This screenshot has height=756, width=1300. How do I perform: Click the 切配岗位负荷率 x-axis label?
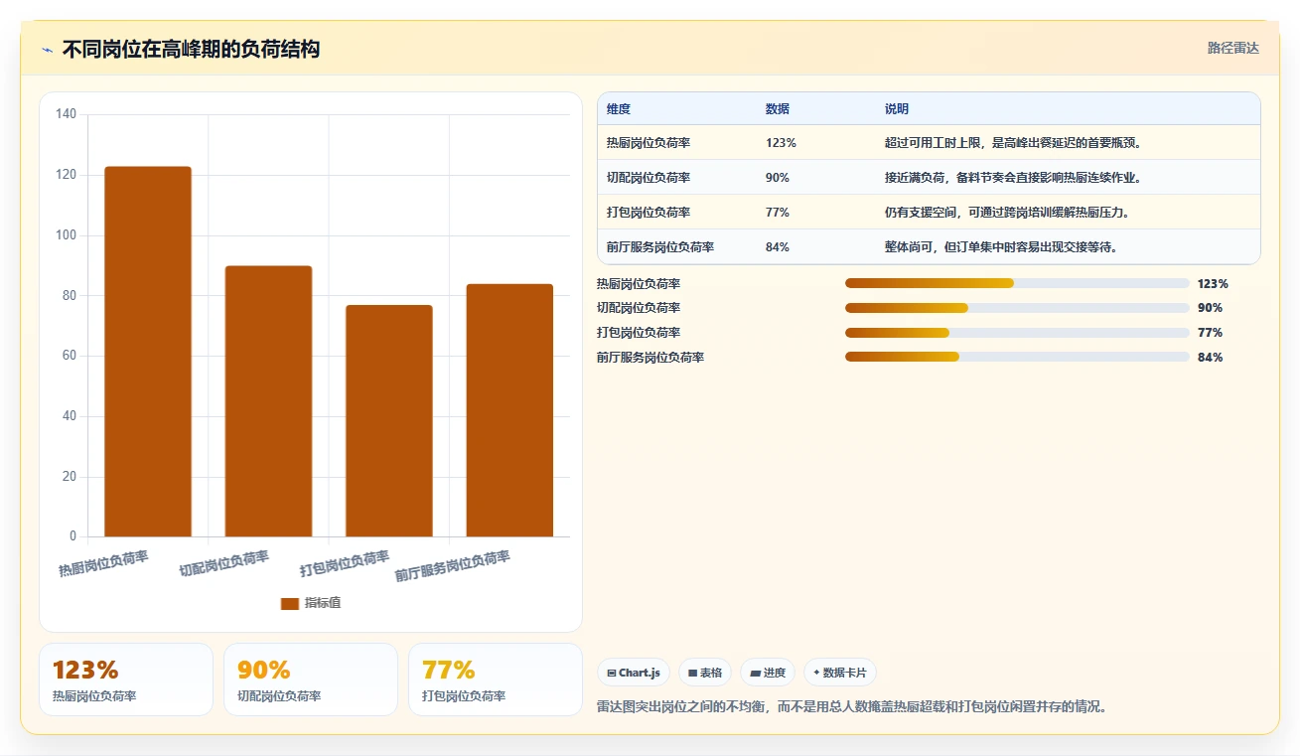(x=224, y=563)
